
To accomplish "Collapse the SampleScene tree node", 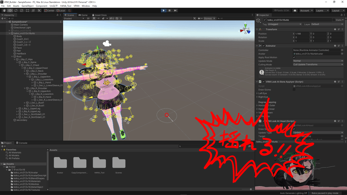I will [x=7, y=22].
